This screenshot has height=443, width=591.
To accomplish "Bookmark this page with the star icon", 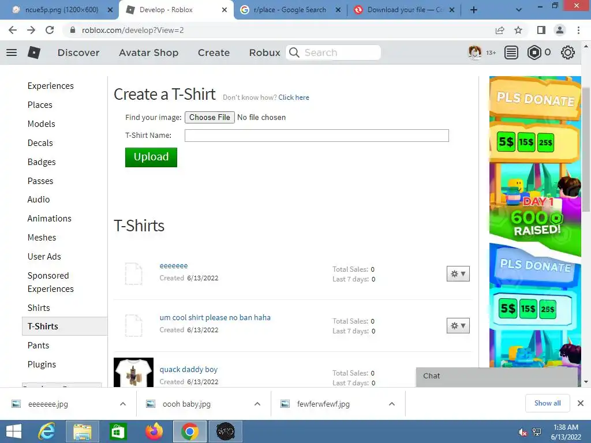I will (x=518, y=30).
